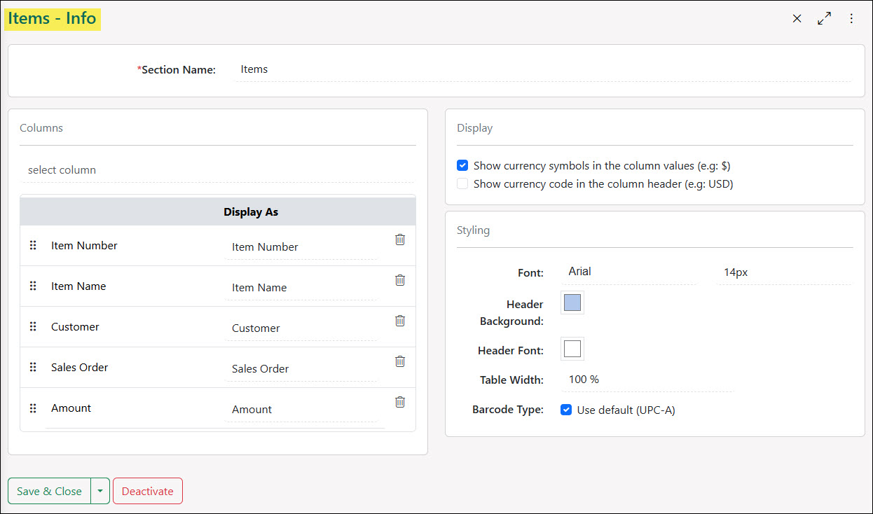Delete the Customer column
Image resolution: width=873 pixels, height=514 pixels.
point(399,320)
